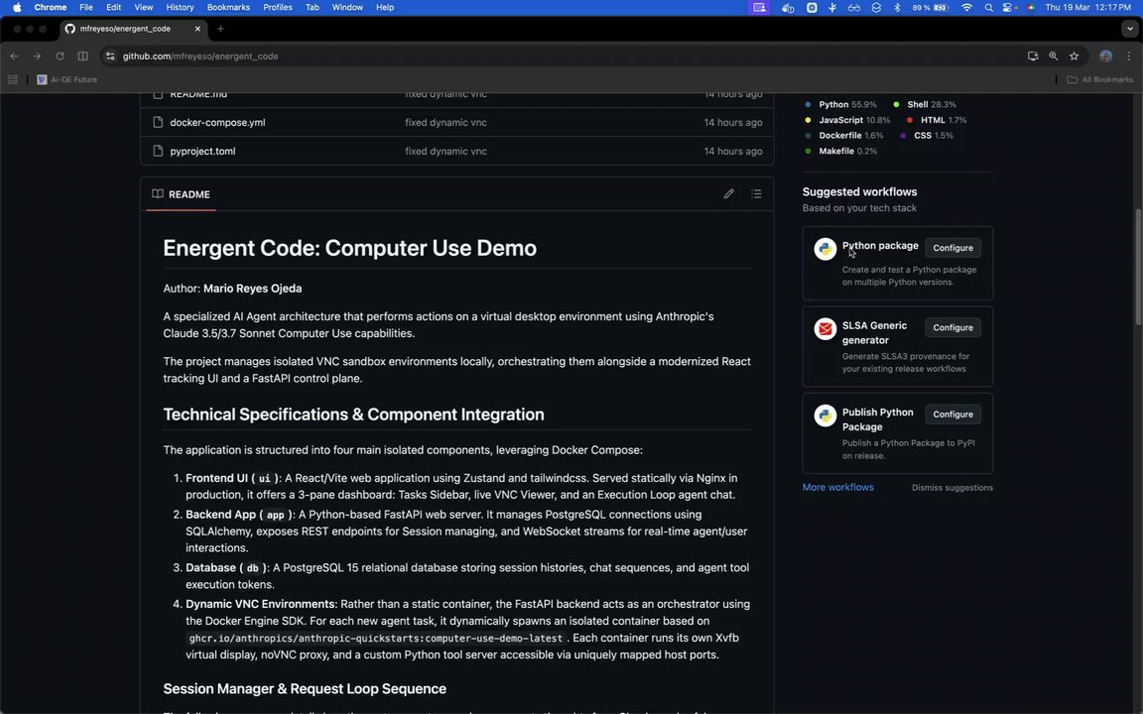The width and height of the screenshot is (1143, 714).
Task: Configure the SLSA Generic generator workflow
Action: tap(952, 327)
